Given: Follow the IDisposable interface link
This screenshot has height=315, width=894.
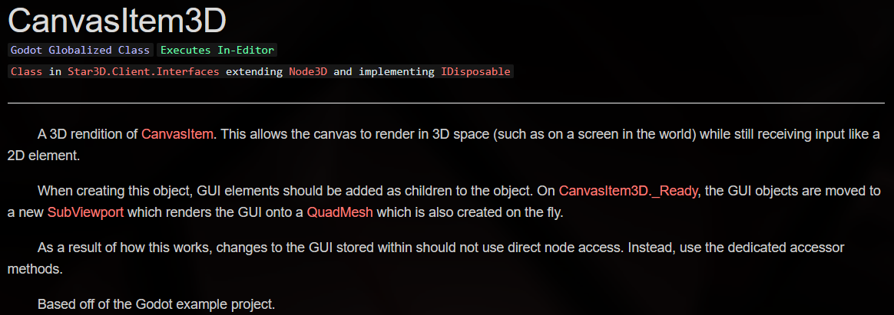Looking at the screenshot, I should point(475,72).
